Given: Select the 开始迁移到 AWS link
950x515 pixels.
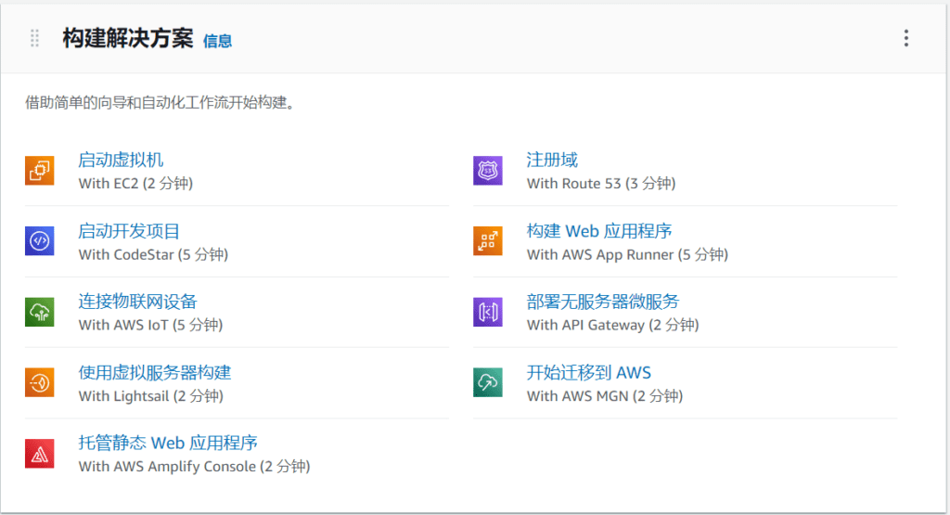Looking at the screenshot, I should click(x=588, y=372).
